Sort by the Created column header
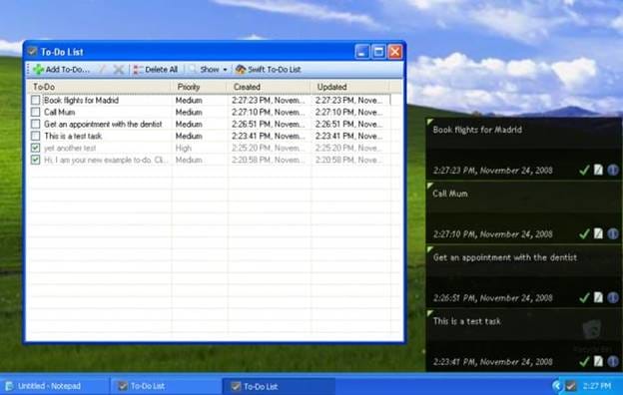Screen dimensions: 623x395 pyautogui.click(x=269, y=87)
